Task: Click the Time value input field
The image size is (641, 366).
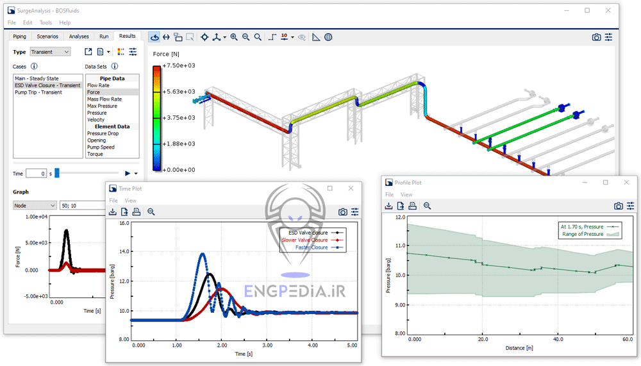Action: point(37,174)
